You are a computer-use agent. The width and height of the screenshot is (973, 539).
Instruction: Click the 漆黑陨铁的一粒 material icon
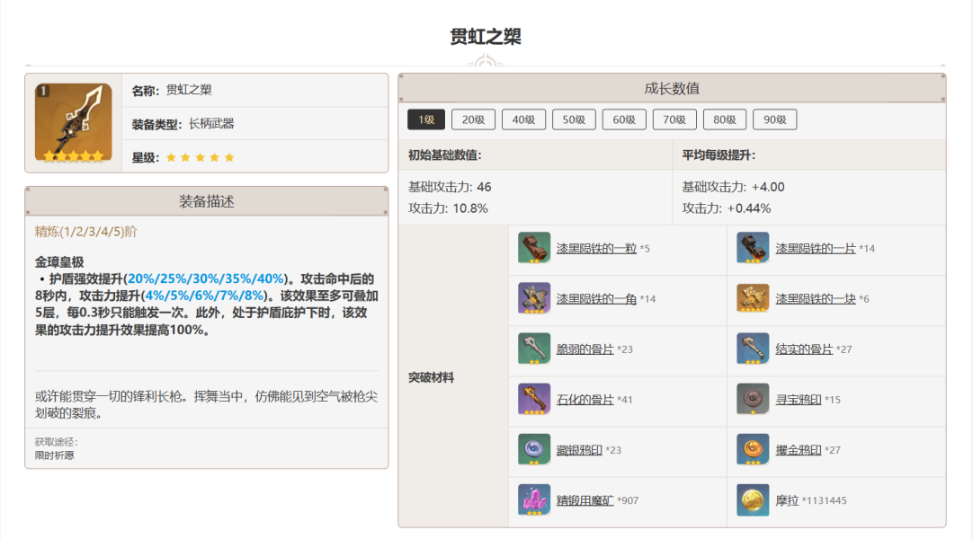coord(534,248)
